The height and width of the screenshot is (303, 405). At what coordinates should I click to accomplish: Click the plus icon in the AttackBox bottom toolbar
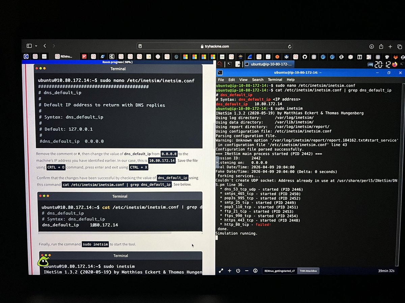[230, 270]
